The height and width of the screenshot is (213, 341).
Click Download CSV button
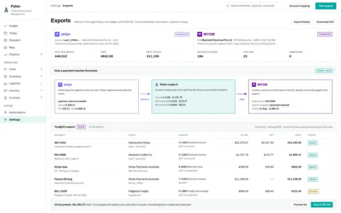325,22
